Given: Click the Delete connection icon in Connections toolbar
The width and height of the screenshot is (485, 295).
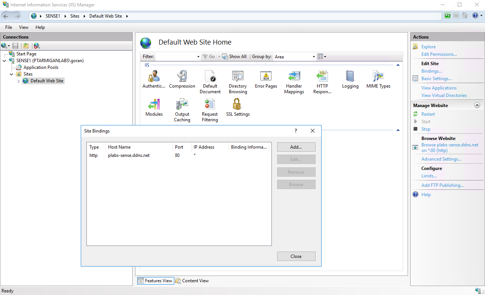Looking at the screenshot, I should (x=36, y=46).
